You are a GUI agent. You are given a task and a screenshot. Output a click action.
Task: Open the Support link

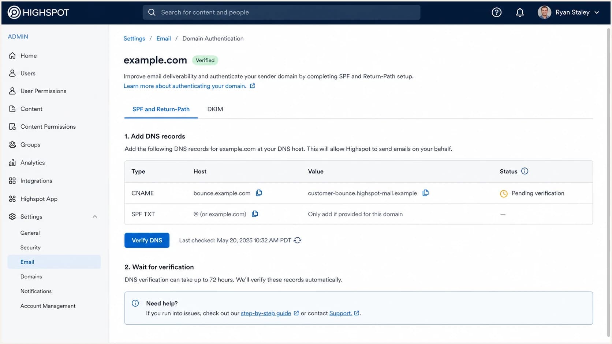coord(340,313)
